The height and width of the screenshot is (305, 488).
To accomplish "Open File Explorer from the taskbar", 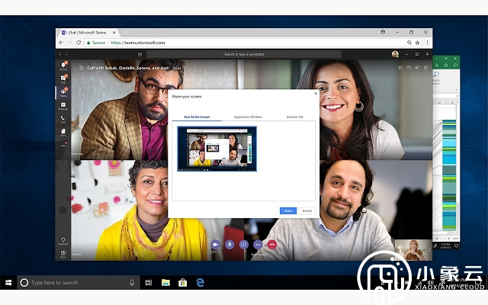I will tap(165, 283).
